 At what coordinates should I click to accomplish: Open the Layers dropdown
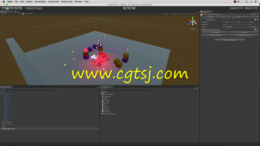point(236,8)
